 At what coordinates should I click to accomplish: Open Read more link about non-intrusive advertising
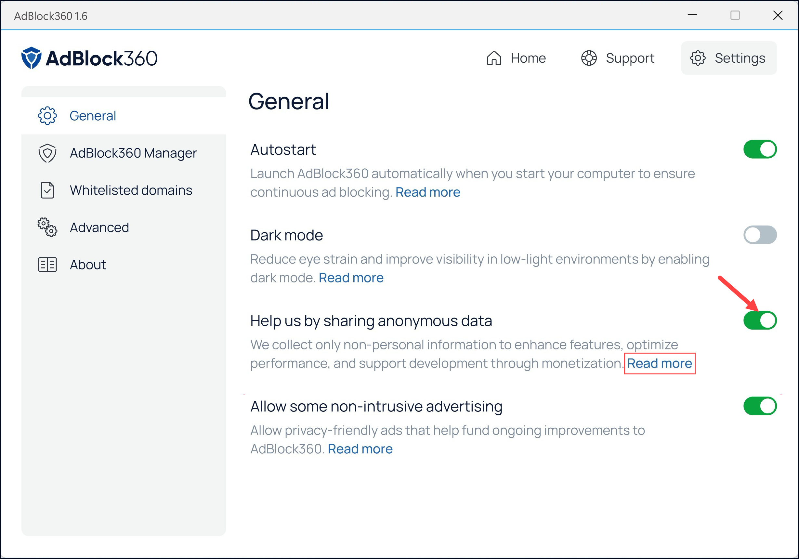pos(360,449)
